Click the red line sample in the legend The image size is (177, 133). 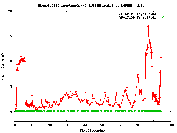click(x=163, y=14)
